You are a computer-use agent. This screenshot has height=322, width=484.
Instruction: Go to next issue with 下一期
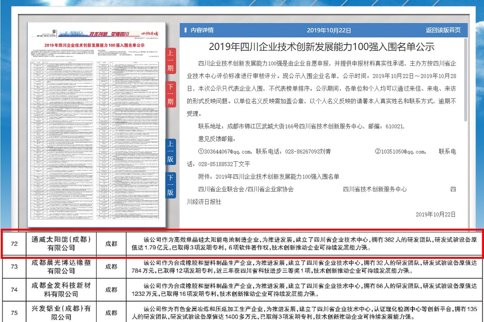(x=170, y=94)
